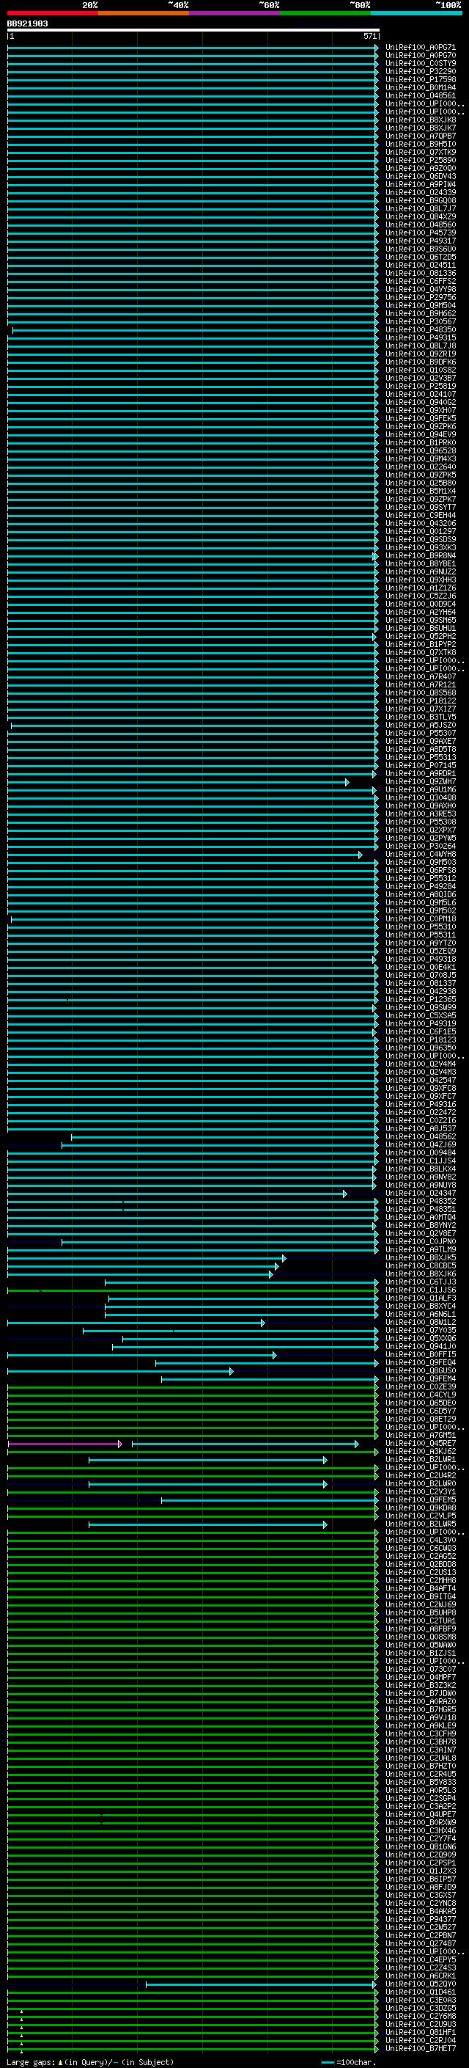Click the Large gaps legend text

[x=91, y=2061]
